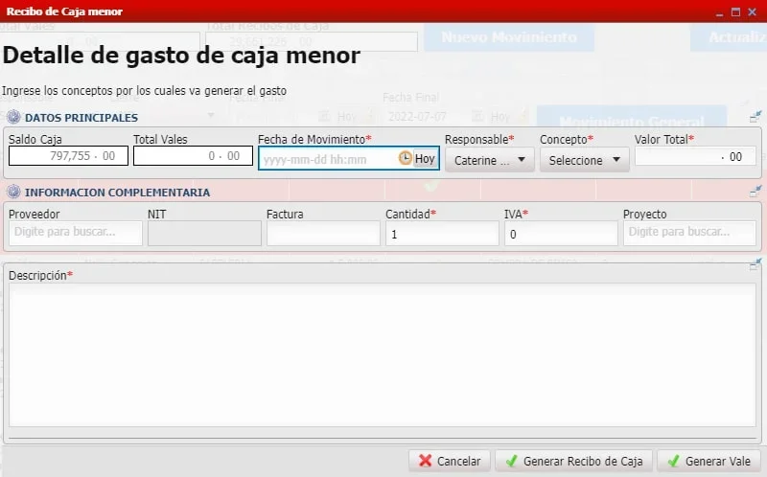This screenshot has height=477, width=767.
Task: Click the IVA input field
Action: (561, 234)
